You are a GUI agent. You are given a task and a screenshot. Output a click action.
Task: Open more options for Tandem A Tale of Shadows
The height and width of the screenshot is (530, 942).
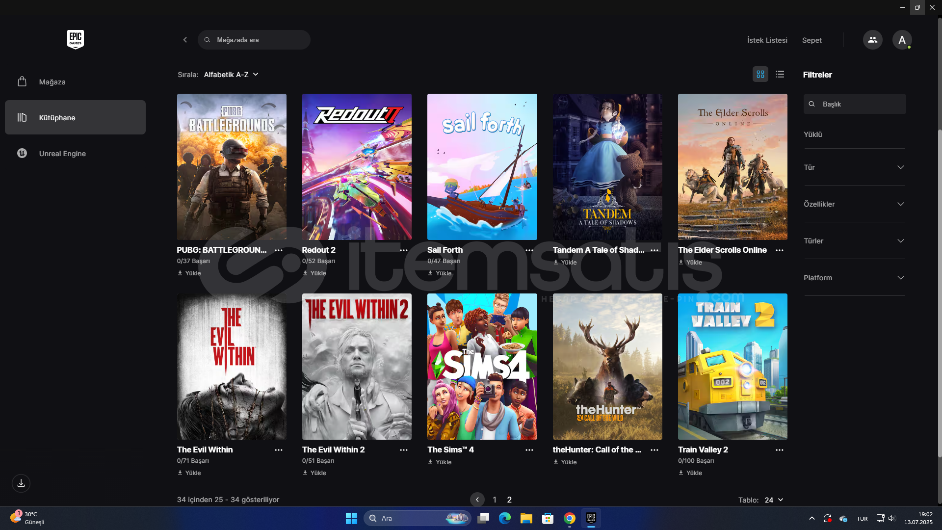pyautogui.click(x=654, y=250)
